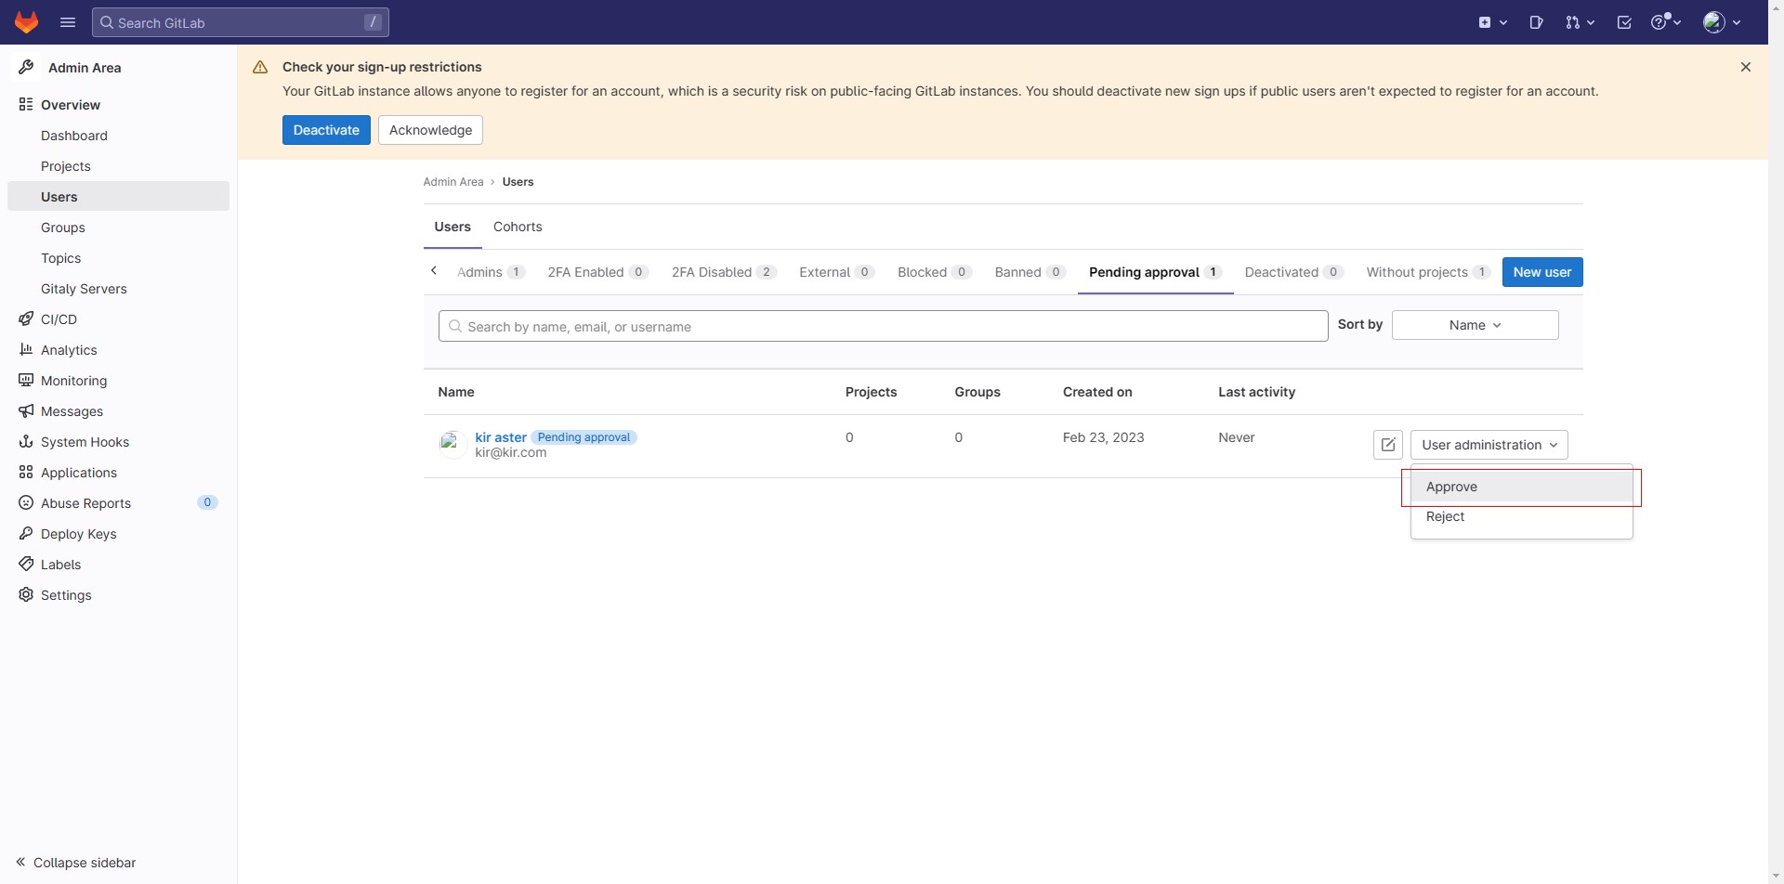Click the Deploy Keys key icon
Screen dimensions: 1784x884
[26, 534]
